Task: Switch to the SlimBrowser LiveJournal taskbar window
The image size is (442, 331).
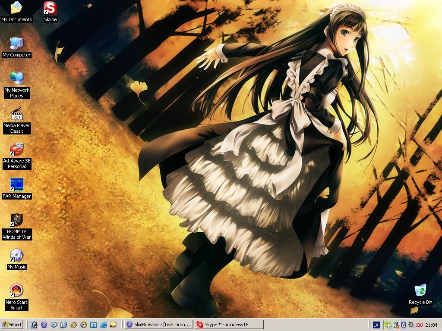Action: (159, 325)
